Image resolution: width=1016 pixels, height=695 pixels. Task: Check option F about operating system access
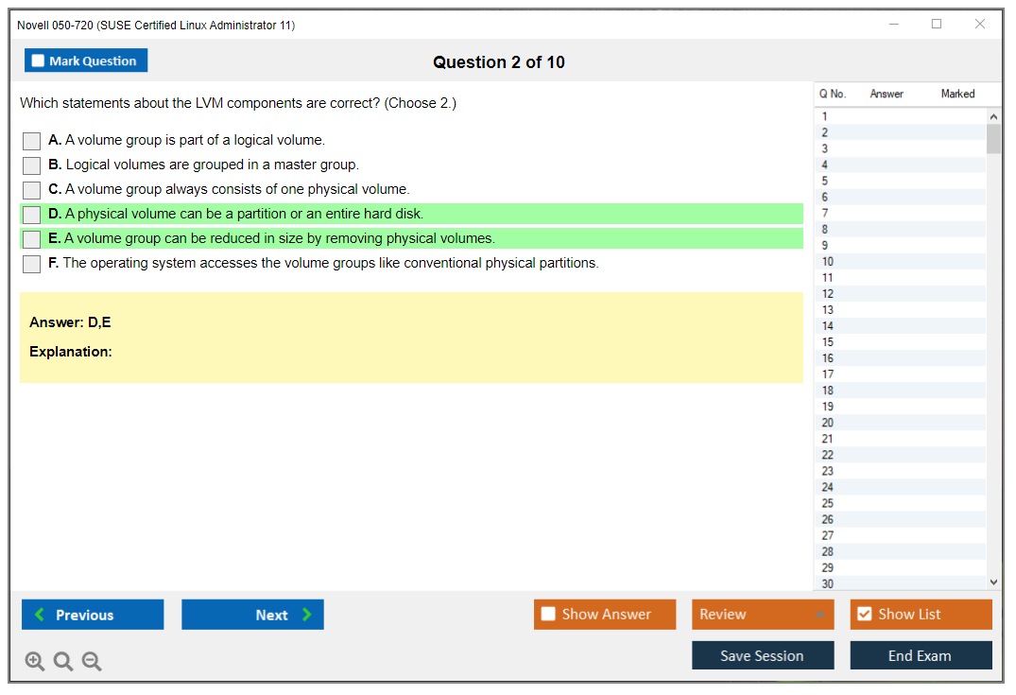point(32,264)
